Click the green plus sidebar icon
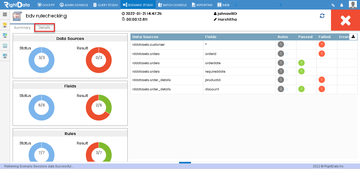Screen dimensions: 360x169 point(5,35)
